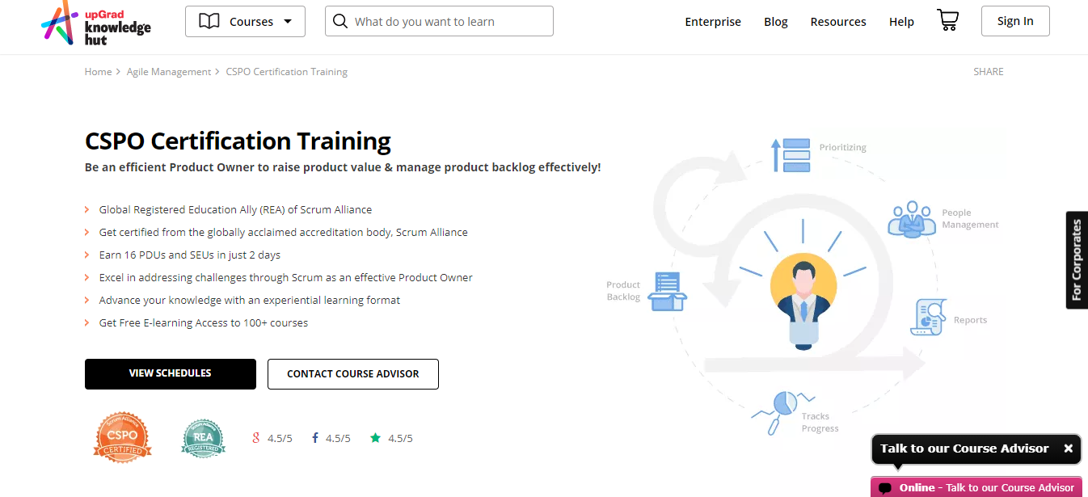Image resolution: width=1088 pixels, height=497 pixels.
Task: Click the Tracks Progress label
Action: tap(820, 423)
